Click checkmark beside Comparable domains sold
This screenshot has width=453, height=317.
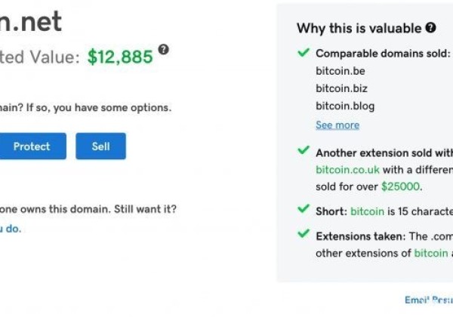pos(304,53)
